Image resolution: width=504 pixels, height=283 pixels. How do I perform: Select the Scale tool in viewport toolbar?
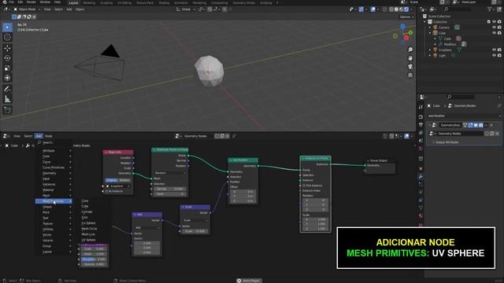[x=7, y=68]
